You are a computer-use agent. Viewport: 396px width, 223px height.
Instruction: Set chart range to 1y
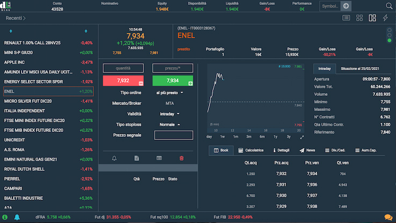275,137
